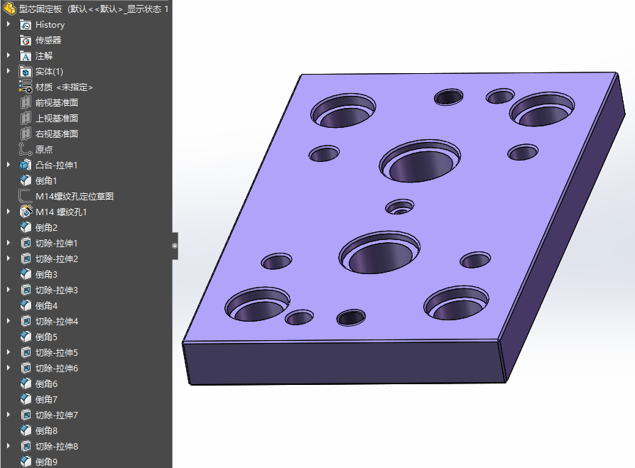Click the 倒角9 chamfer icon
Screen dimensions: 635x468
click(26, 462)
